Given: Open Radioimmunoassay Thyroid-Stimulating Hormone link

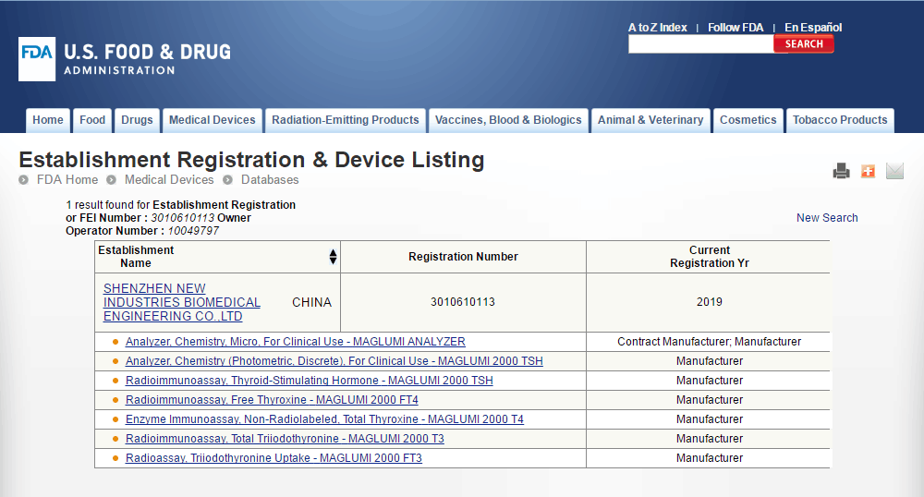Looking at the screenshot, I should [x=310, y=381].
